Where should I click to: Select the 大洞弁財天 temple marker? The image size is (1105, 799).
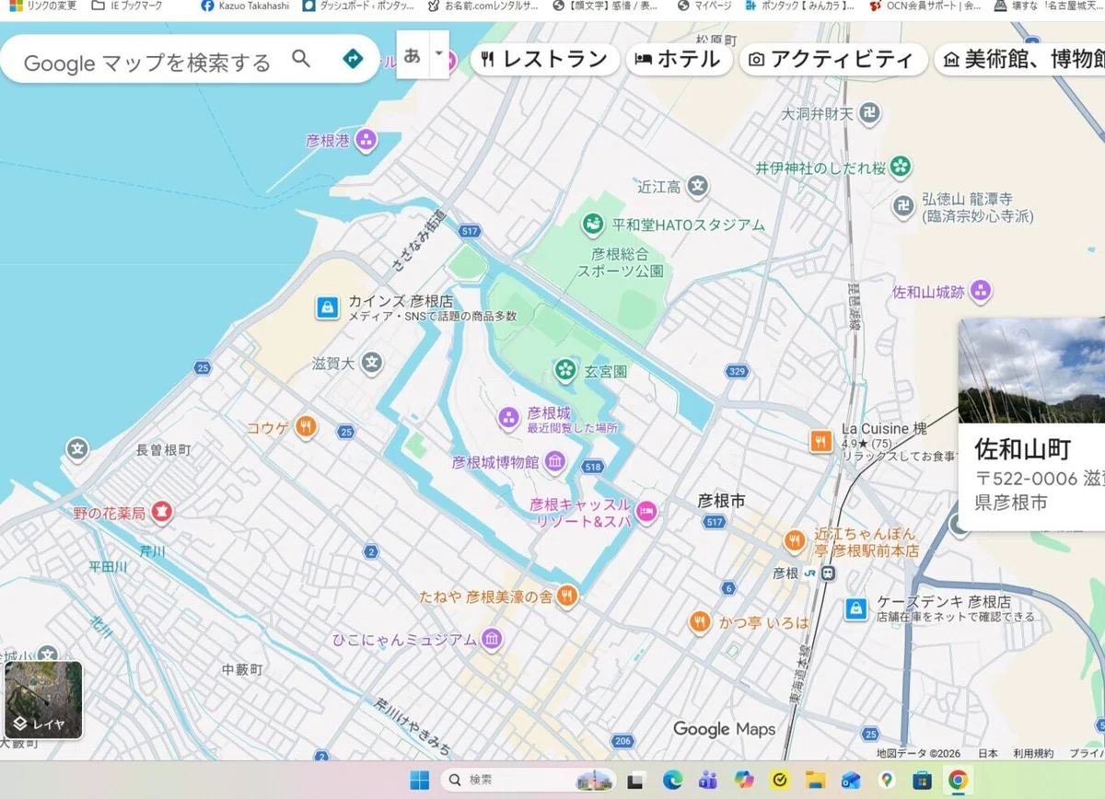click(x=869, y=114)
